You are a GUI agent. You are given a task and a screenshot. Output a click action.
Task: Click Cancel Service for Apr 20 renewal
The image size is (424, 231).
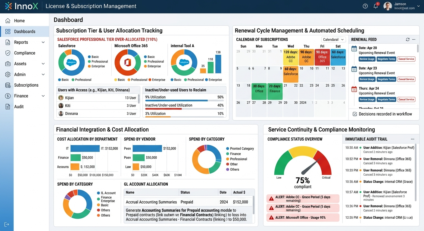(406, 59)
